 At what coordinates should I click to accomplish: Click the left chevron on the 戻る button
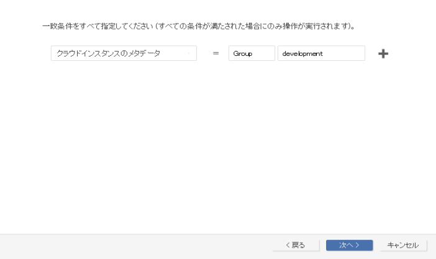click(x=288, y=245)
